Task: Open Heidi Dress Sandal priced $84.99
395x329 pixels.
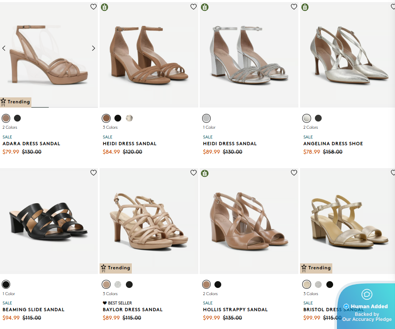Action: [130, 144]
